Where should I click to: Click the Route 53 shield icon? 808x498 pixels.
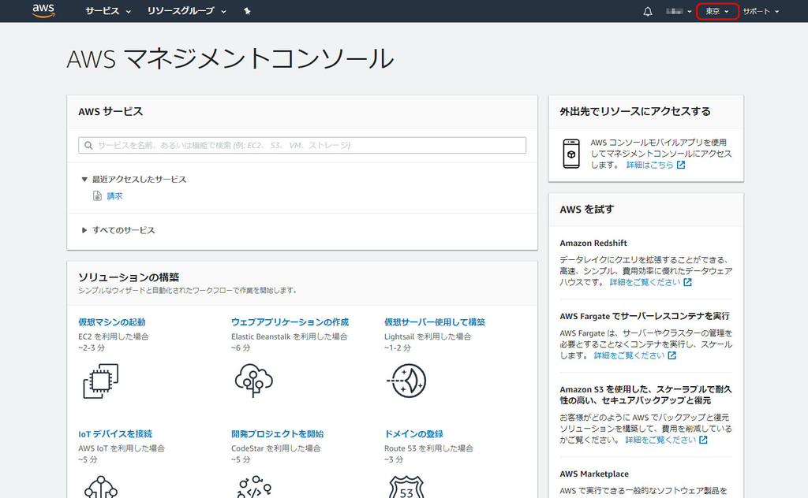pos(406,487)
